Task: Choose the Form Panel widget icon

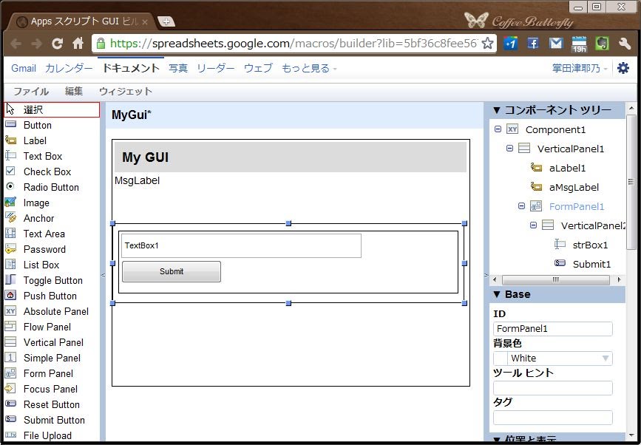Action: coord(10,373)
